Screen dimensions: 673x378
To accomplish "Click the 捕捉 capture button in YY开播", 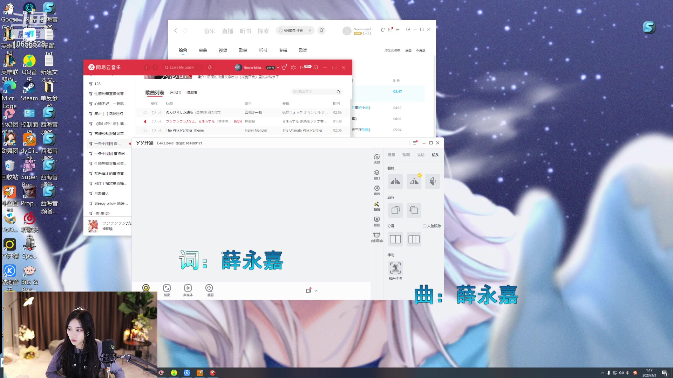I will (167, 290).
